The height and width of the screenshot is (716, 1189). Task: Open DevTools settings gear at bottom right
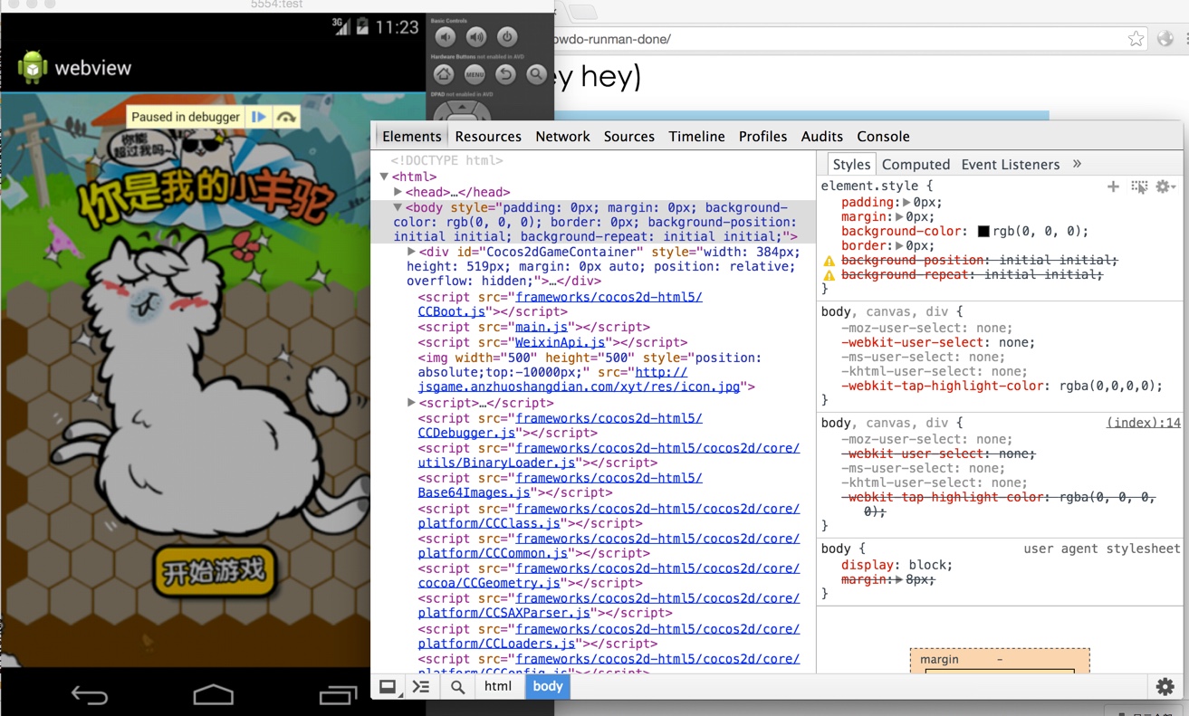[1165, 687]
